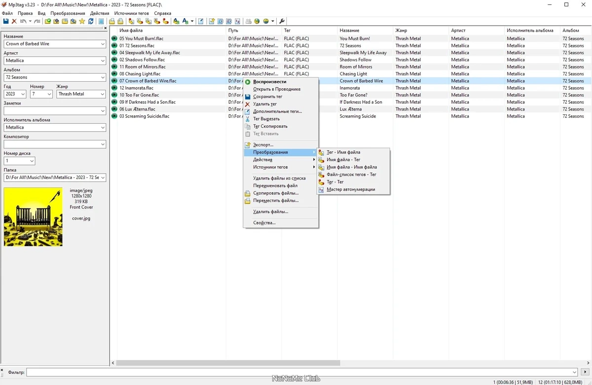Select the file 11 Room of Mirrors.flac
The image size is (592, 385).
point(142,67)
